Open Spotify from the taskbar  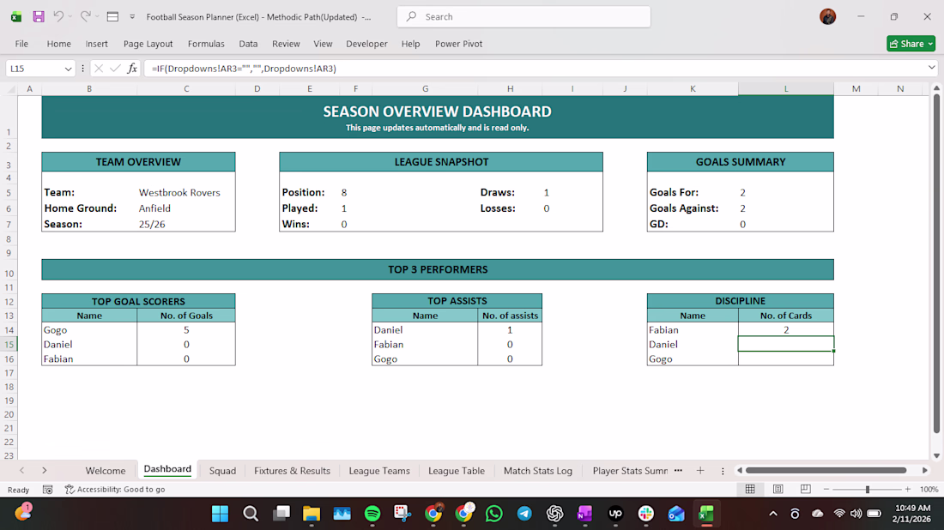pos(372,514)
